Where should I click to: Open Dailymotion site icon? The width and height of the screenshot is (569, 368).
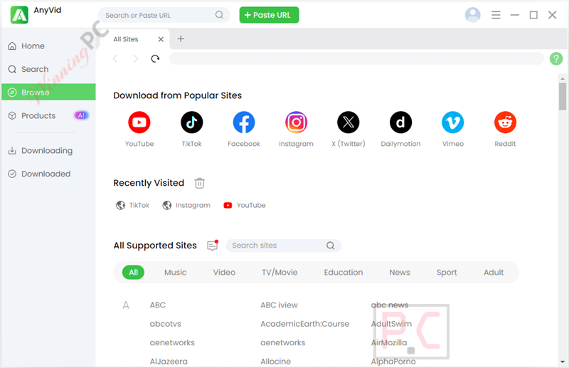(400, 122)
